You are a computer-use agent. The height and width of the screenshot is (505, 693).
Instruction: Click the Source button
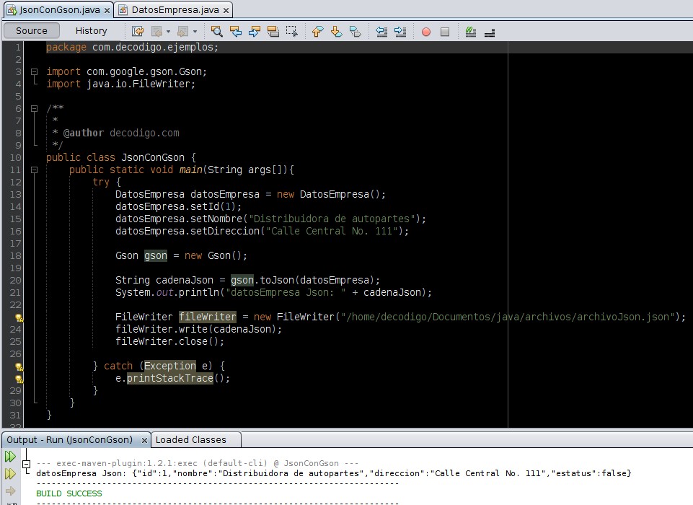(30, 30)
